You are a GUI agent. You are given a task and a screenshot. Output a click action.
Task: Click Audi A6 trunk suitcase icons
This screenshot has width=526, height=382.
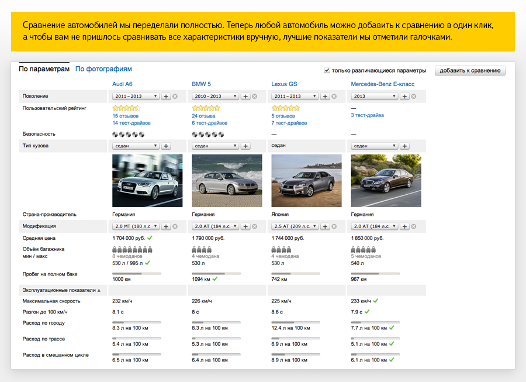point(132,249)
